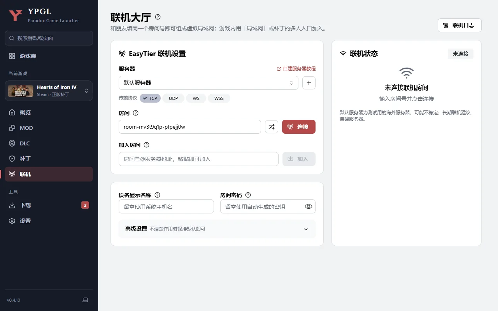Open the 自建服务器教程 link
This screenshot has width=498, height=311.
click(296, 69)
